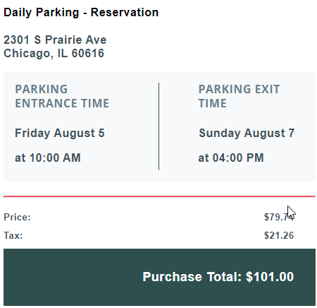Select the at 10:00 AM entrance time
This screenshot has height=308, width=317.
click(x=48, y=158)
